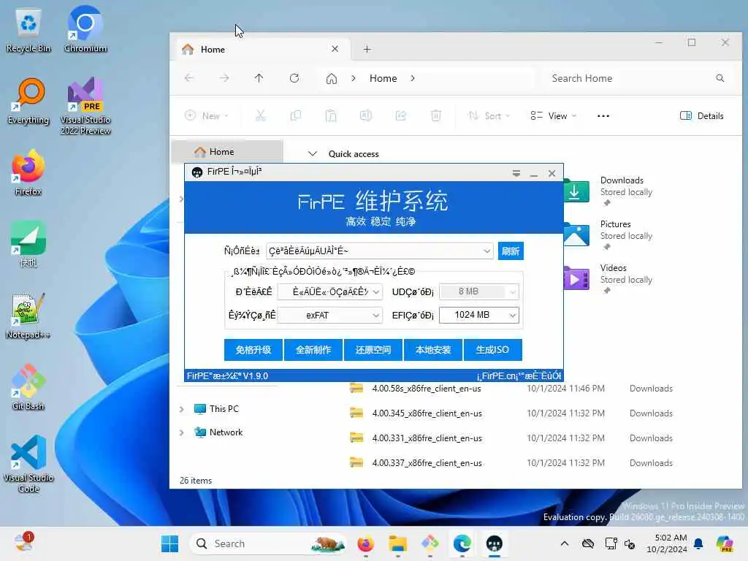The image size is (748, 561).
Task: Open Git Bash desktop shortcut
Action: (28, 387)
